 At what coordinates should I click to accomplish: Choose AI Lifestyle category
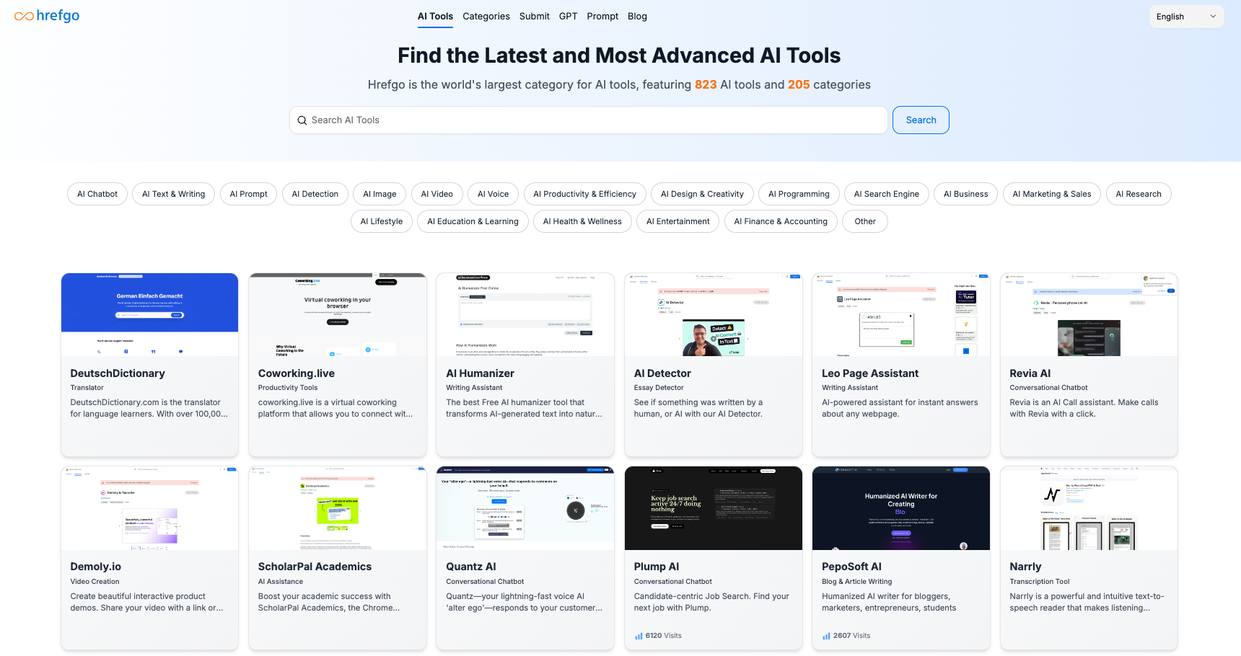pos(382,221)
